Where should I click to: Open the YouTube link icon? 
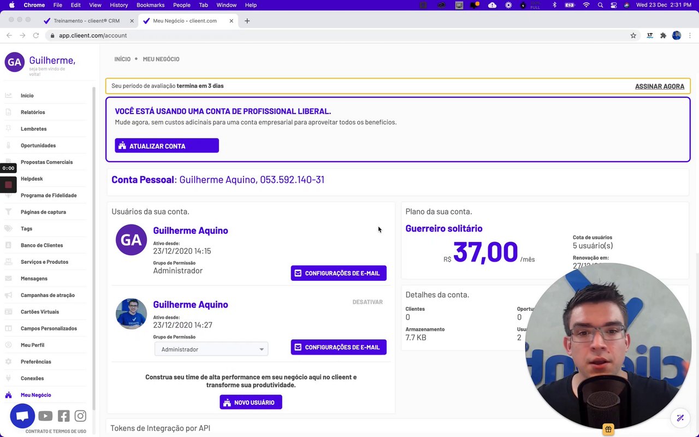tap(45, 416)
